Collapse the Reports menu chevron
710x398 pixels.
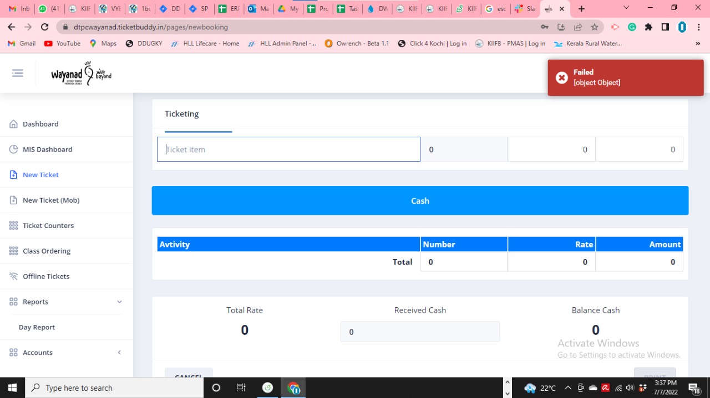119,302
